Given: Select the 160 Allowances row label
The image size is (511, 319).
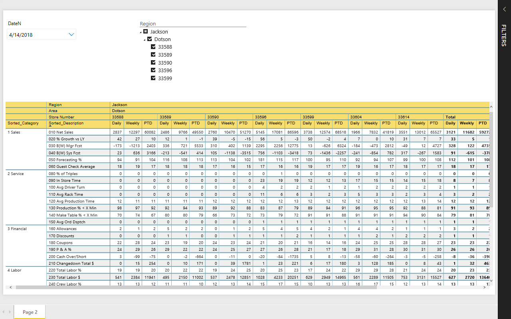Looking at the screenshot, I should pyautogui.click(x=63, y=229).
